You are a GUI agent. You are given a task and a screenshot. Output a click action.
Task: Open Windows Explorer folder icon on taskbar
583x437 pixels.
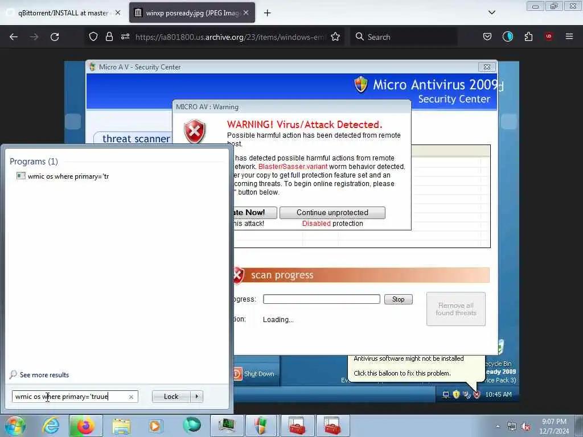pos(121,426)
